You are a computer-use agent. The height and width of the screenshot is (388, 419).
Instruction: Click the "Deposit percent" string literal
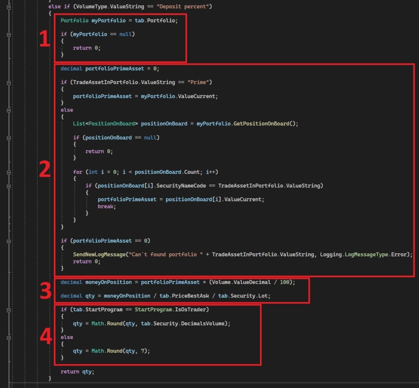182,7
